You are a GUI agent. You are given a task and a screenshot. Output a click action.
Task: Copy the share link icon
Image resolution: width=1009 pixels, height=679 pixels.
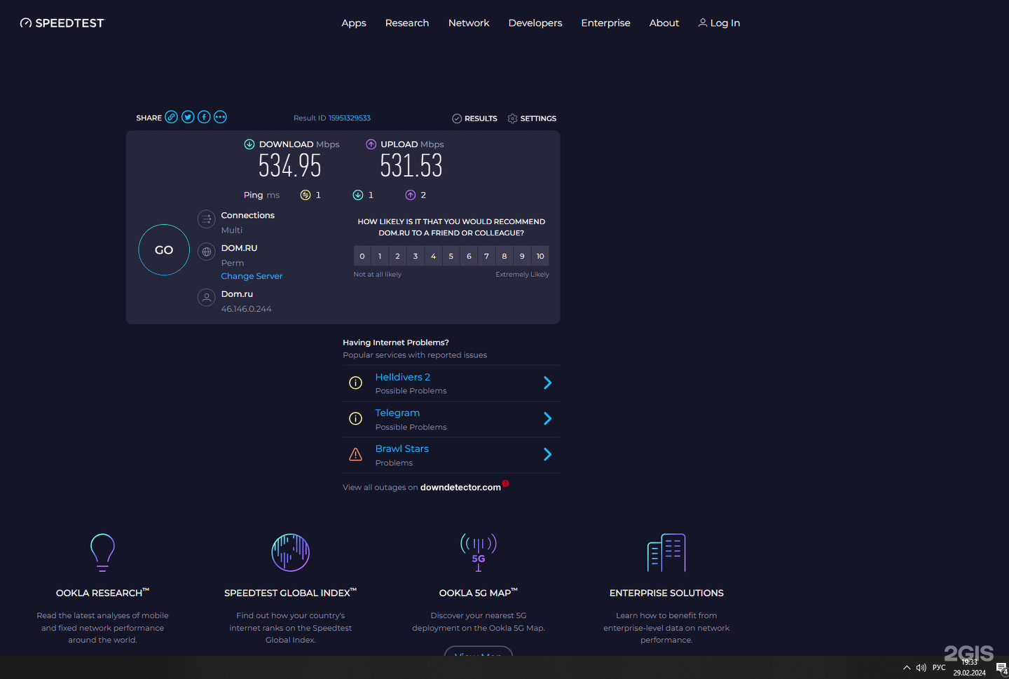tap(171, 117)
